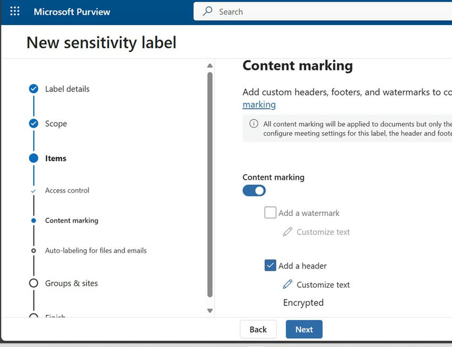Click the search magnifier icon
The height and width of the screenshot is (347, 452).
click(207, 11)
